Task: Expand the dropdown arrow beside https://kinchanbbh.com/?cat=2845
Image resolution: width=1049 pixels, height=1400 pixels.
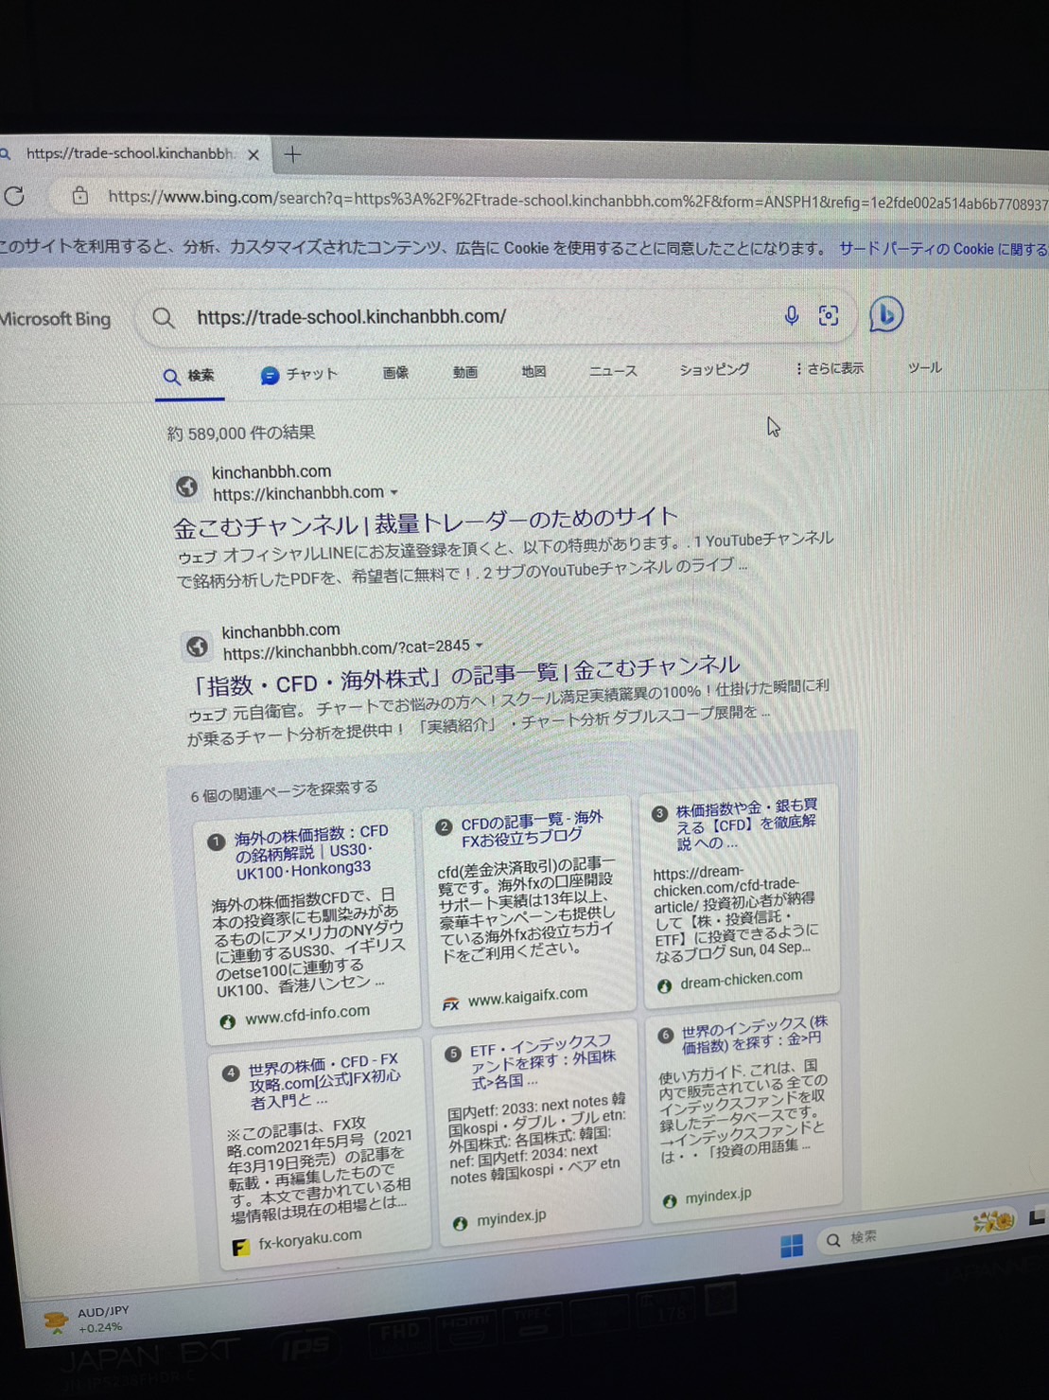Action: pos(480,646)
